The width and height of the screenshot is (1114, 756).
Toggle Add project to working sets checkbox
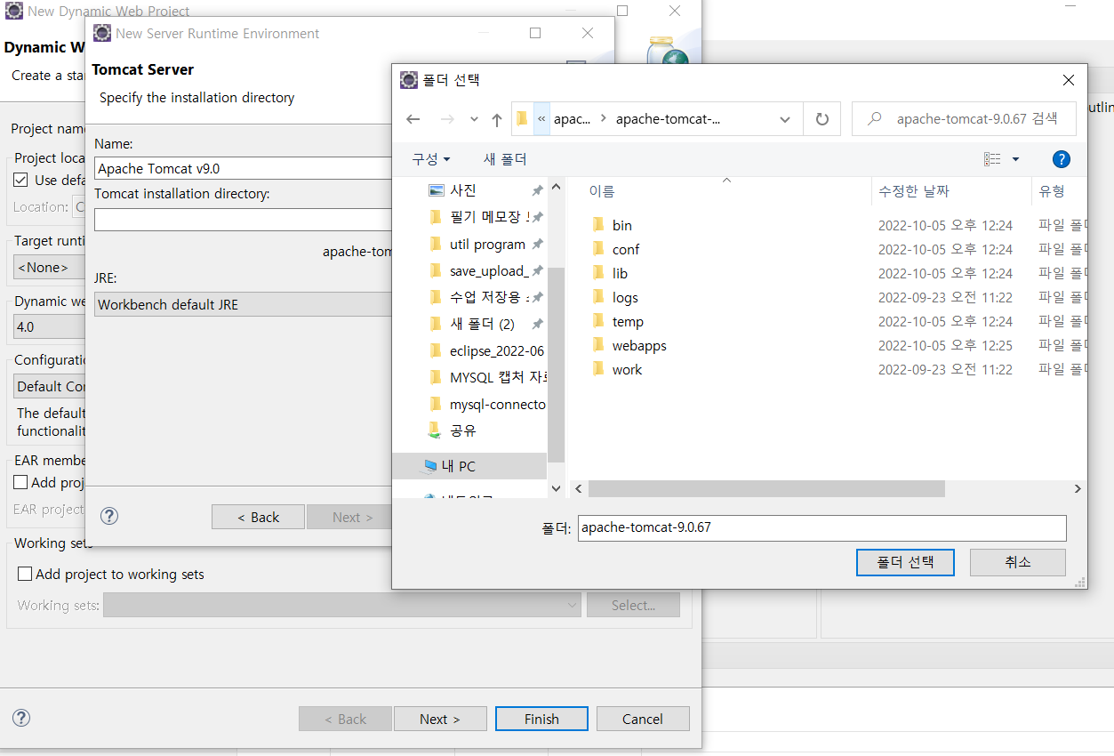tap(25, 574)
